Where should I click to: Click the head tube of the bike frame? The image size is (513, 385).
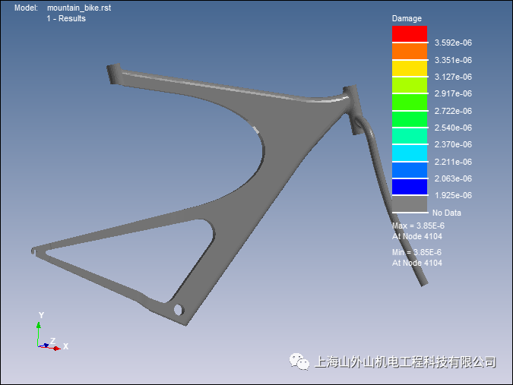tap(355, 109)
